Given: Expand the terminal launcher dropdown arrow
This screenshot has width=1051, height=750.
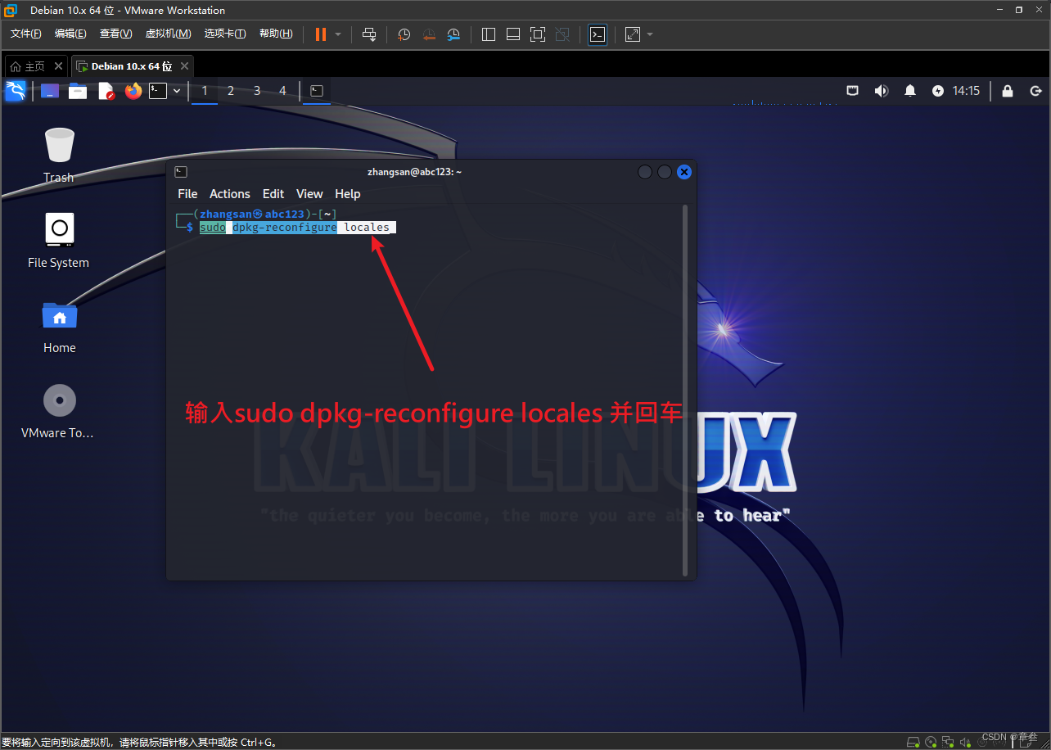Looking at the screenshot, I should click(x=177, y=91).
